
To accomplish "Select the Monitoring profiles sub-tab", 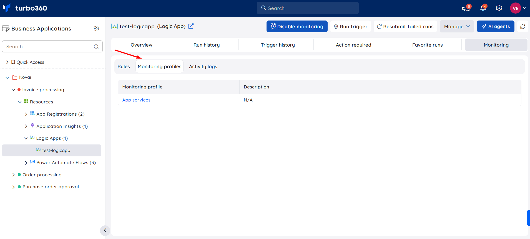I will 159,67.
